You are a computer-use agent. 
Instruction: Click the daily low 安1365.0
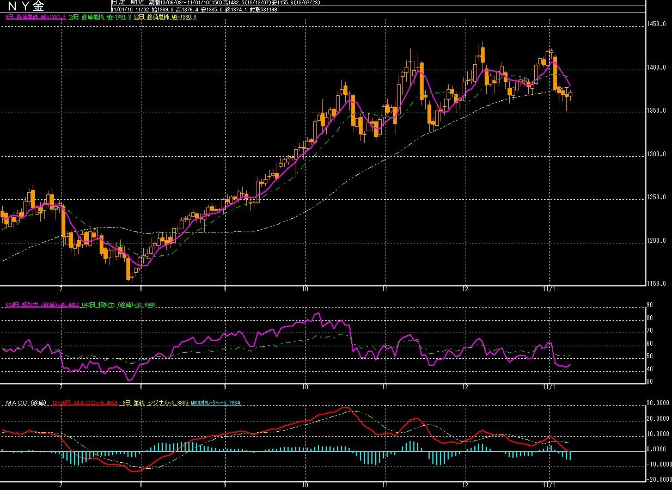211,9
